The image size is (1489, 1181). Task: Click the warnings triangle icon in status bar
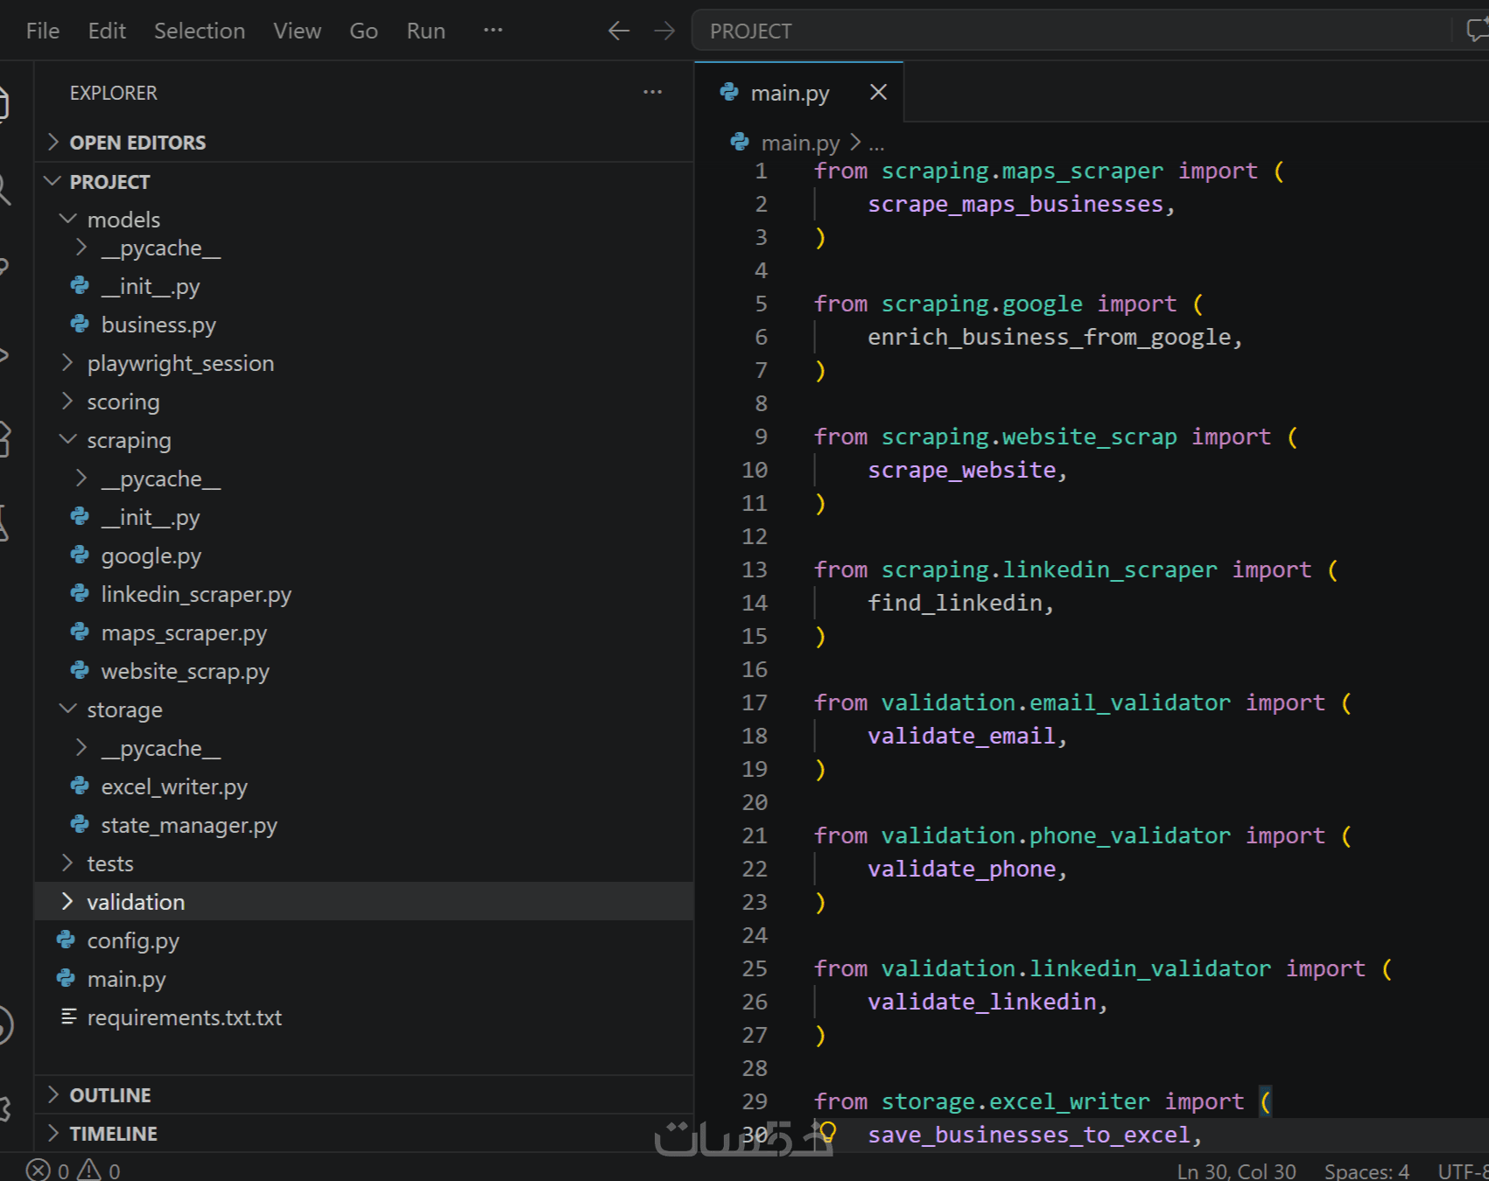coord(89,1170)
